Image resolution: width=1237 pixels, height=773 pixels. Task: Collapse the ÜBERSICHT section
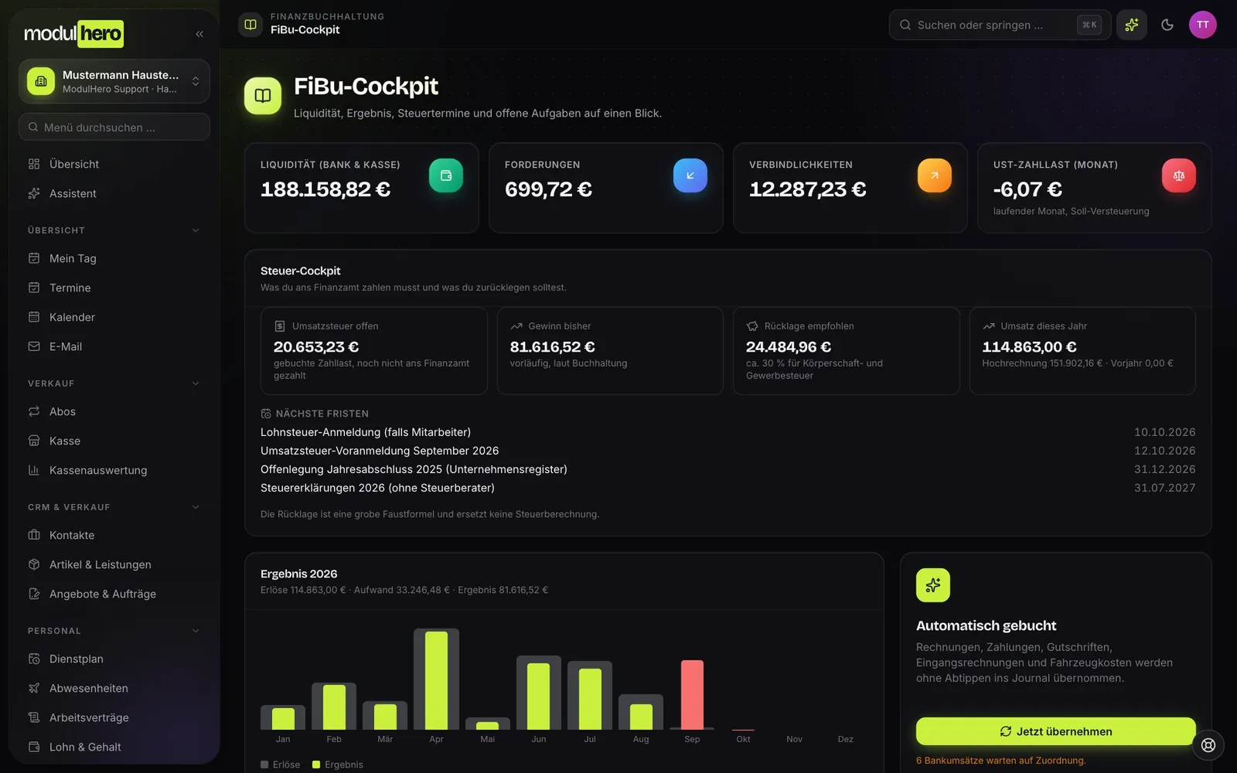pos(114,230)
